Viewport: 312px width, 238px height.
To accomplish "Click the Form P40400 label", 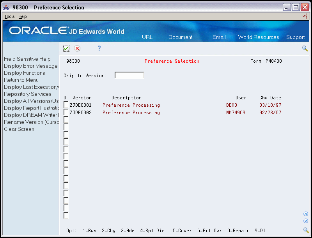I will pos(266,61).
